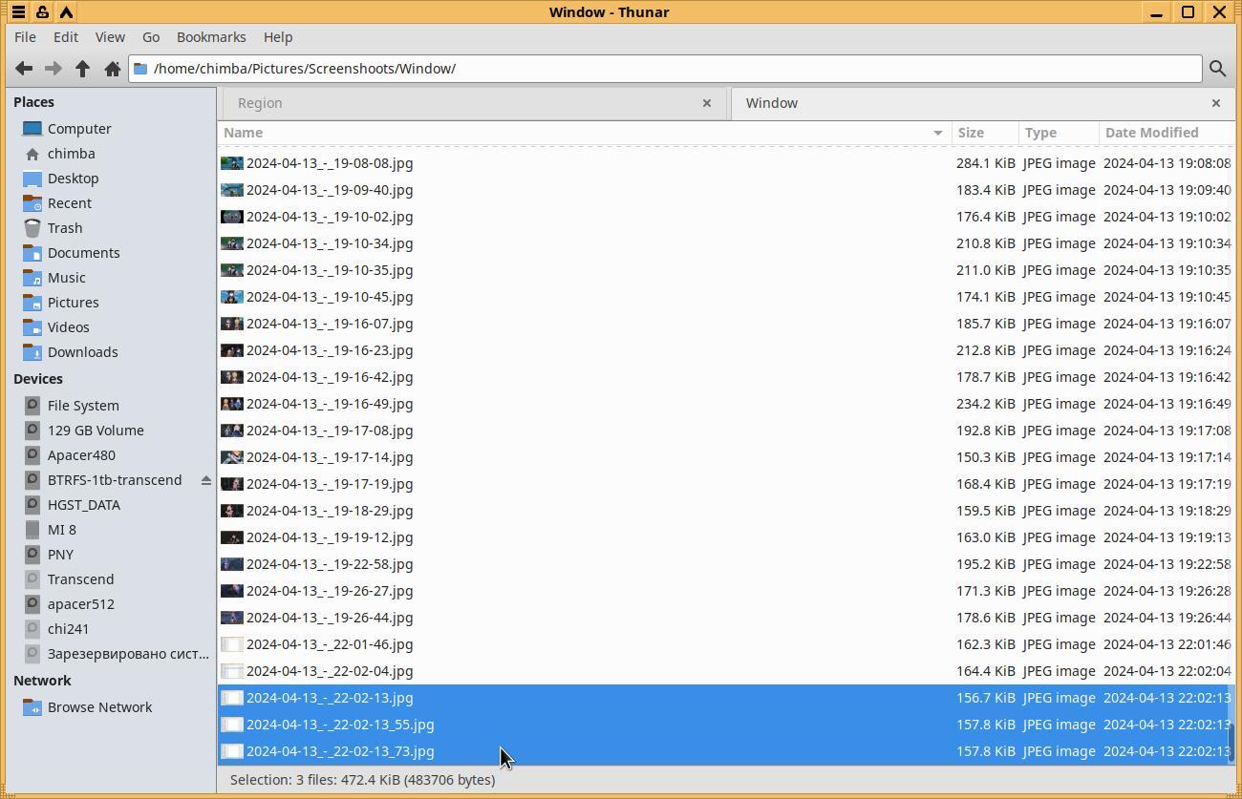Click the vertical scrollbar thumb of file list
1242x799 pixels.
1231,743
